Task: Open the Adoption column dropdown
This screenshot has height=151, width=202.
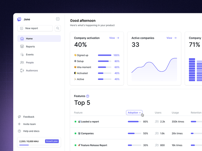Action: pos(134,113)
